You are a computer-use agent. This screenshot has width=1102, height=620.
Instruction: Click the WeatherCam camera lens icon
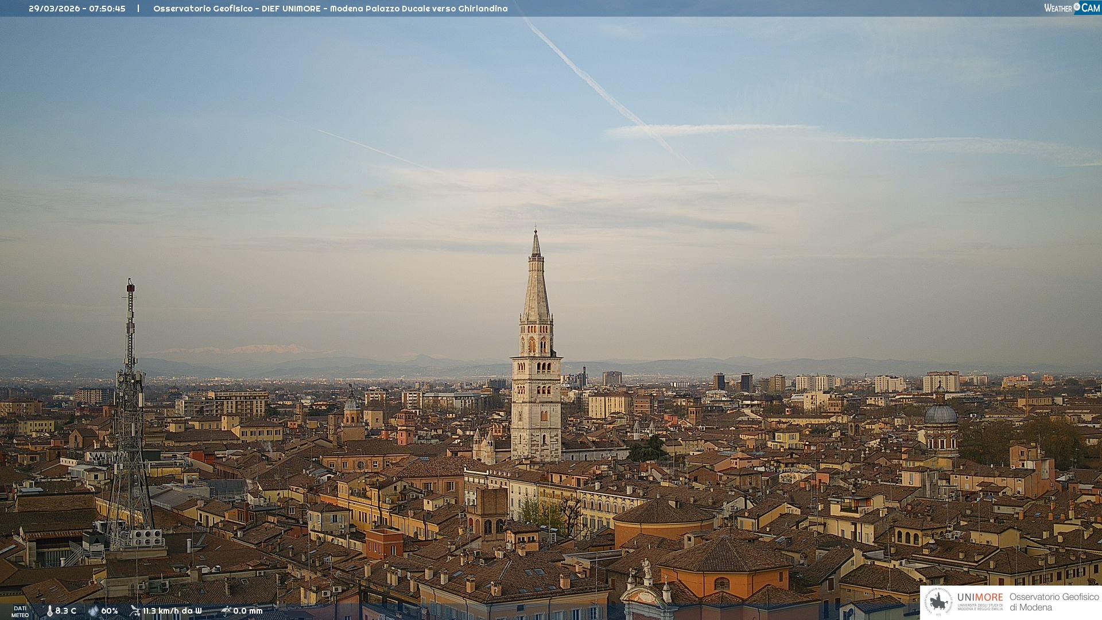[x=1077, y=7]
